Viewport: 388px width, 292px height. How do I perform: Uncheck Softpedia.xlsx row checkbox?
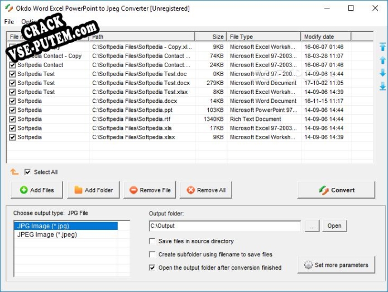click(x=12, y=137)
